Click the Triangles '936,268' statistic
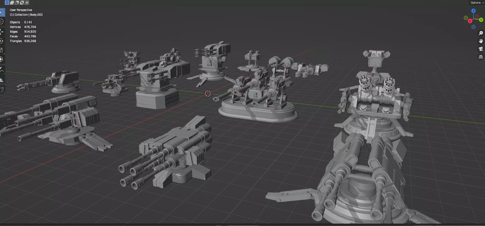Screen dimensions: 485x226 click(x=30, y=41)
